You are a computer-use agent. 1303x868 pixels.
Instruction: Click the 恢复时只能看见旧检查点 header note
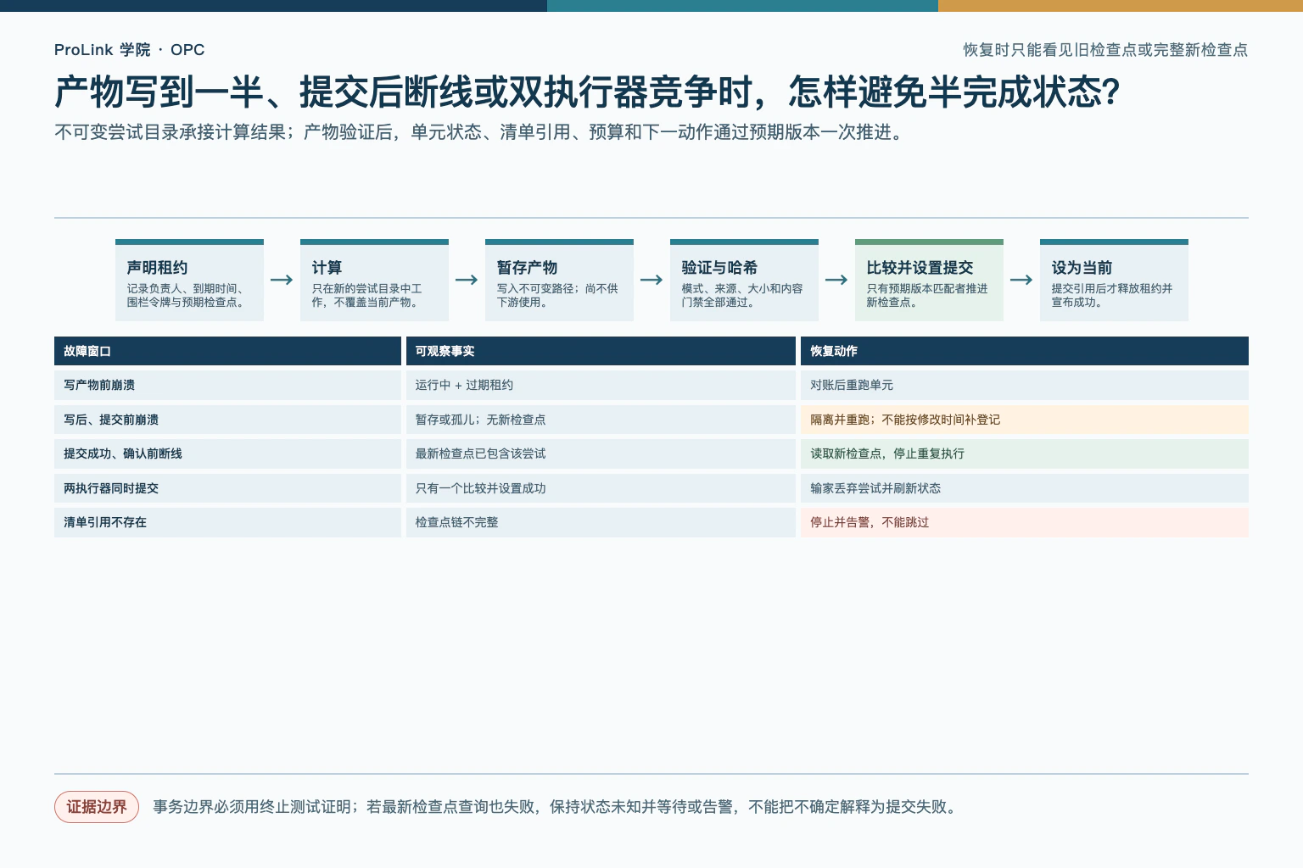[1105, 50]
